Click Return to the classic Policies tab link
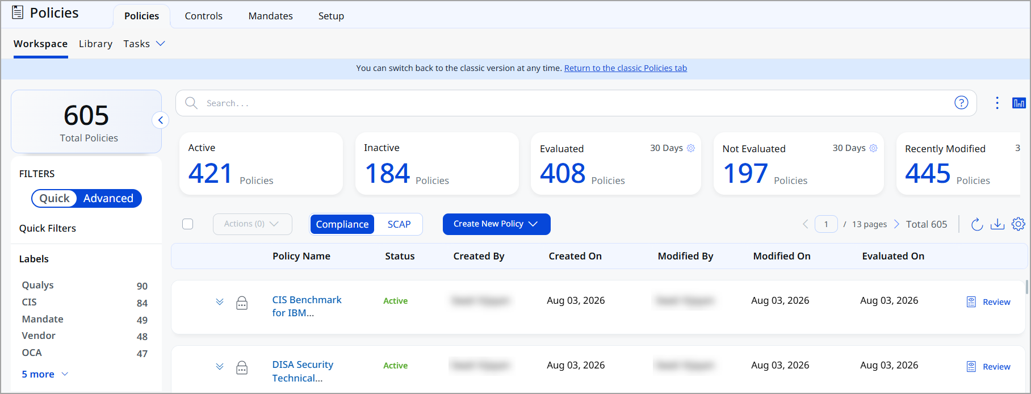Screen dimensions: 1031x394 [625, 68]
